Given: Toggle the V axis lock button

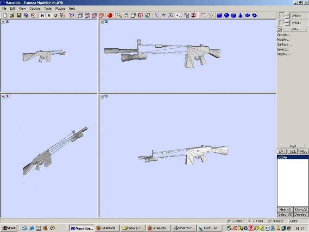Looking at the screenshot, I should coord(49,15).
